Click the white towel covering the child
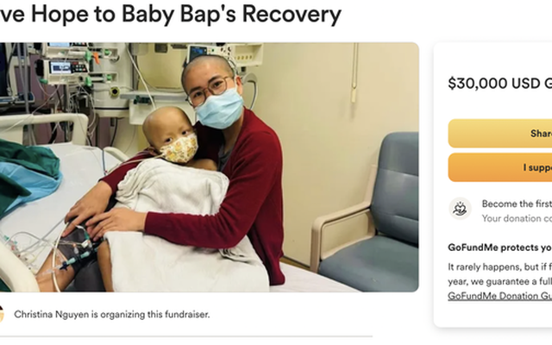The image size is (552, 345). coord(183,225)
